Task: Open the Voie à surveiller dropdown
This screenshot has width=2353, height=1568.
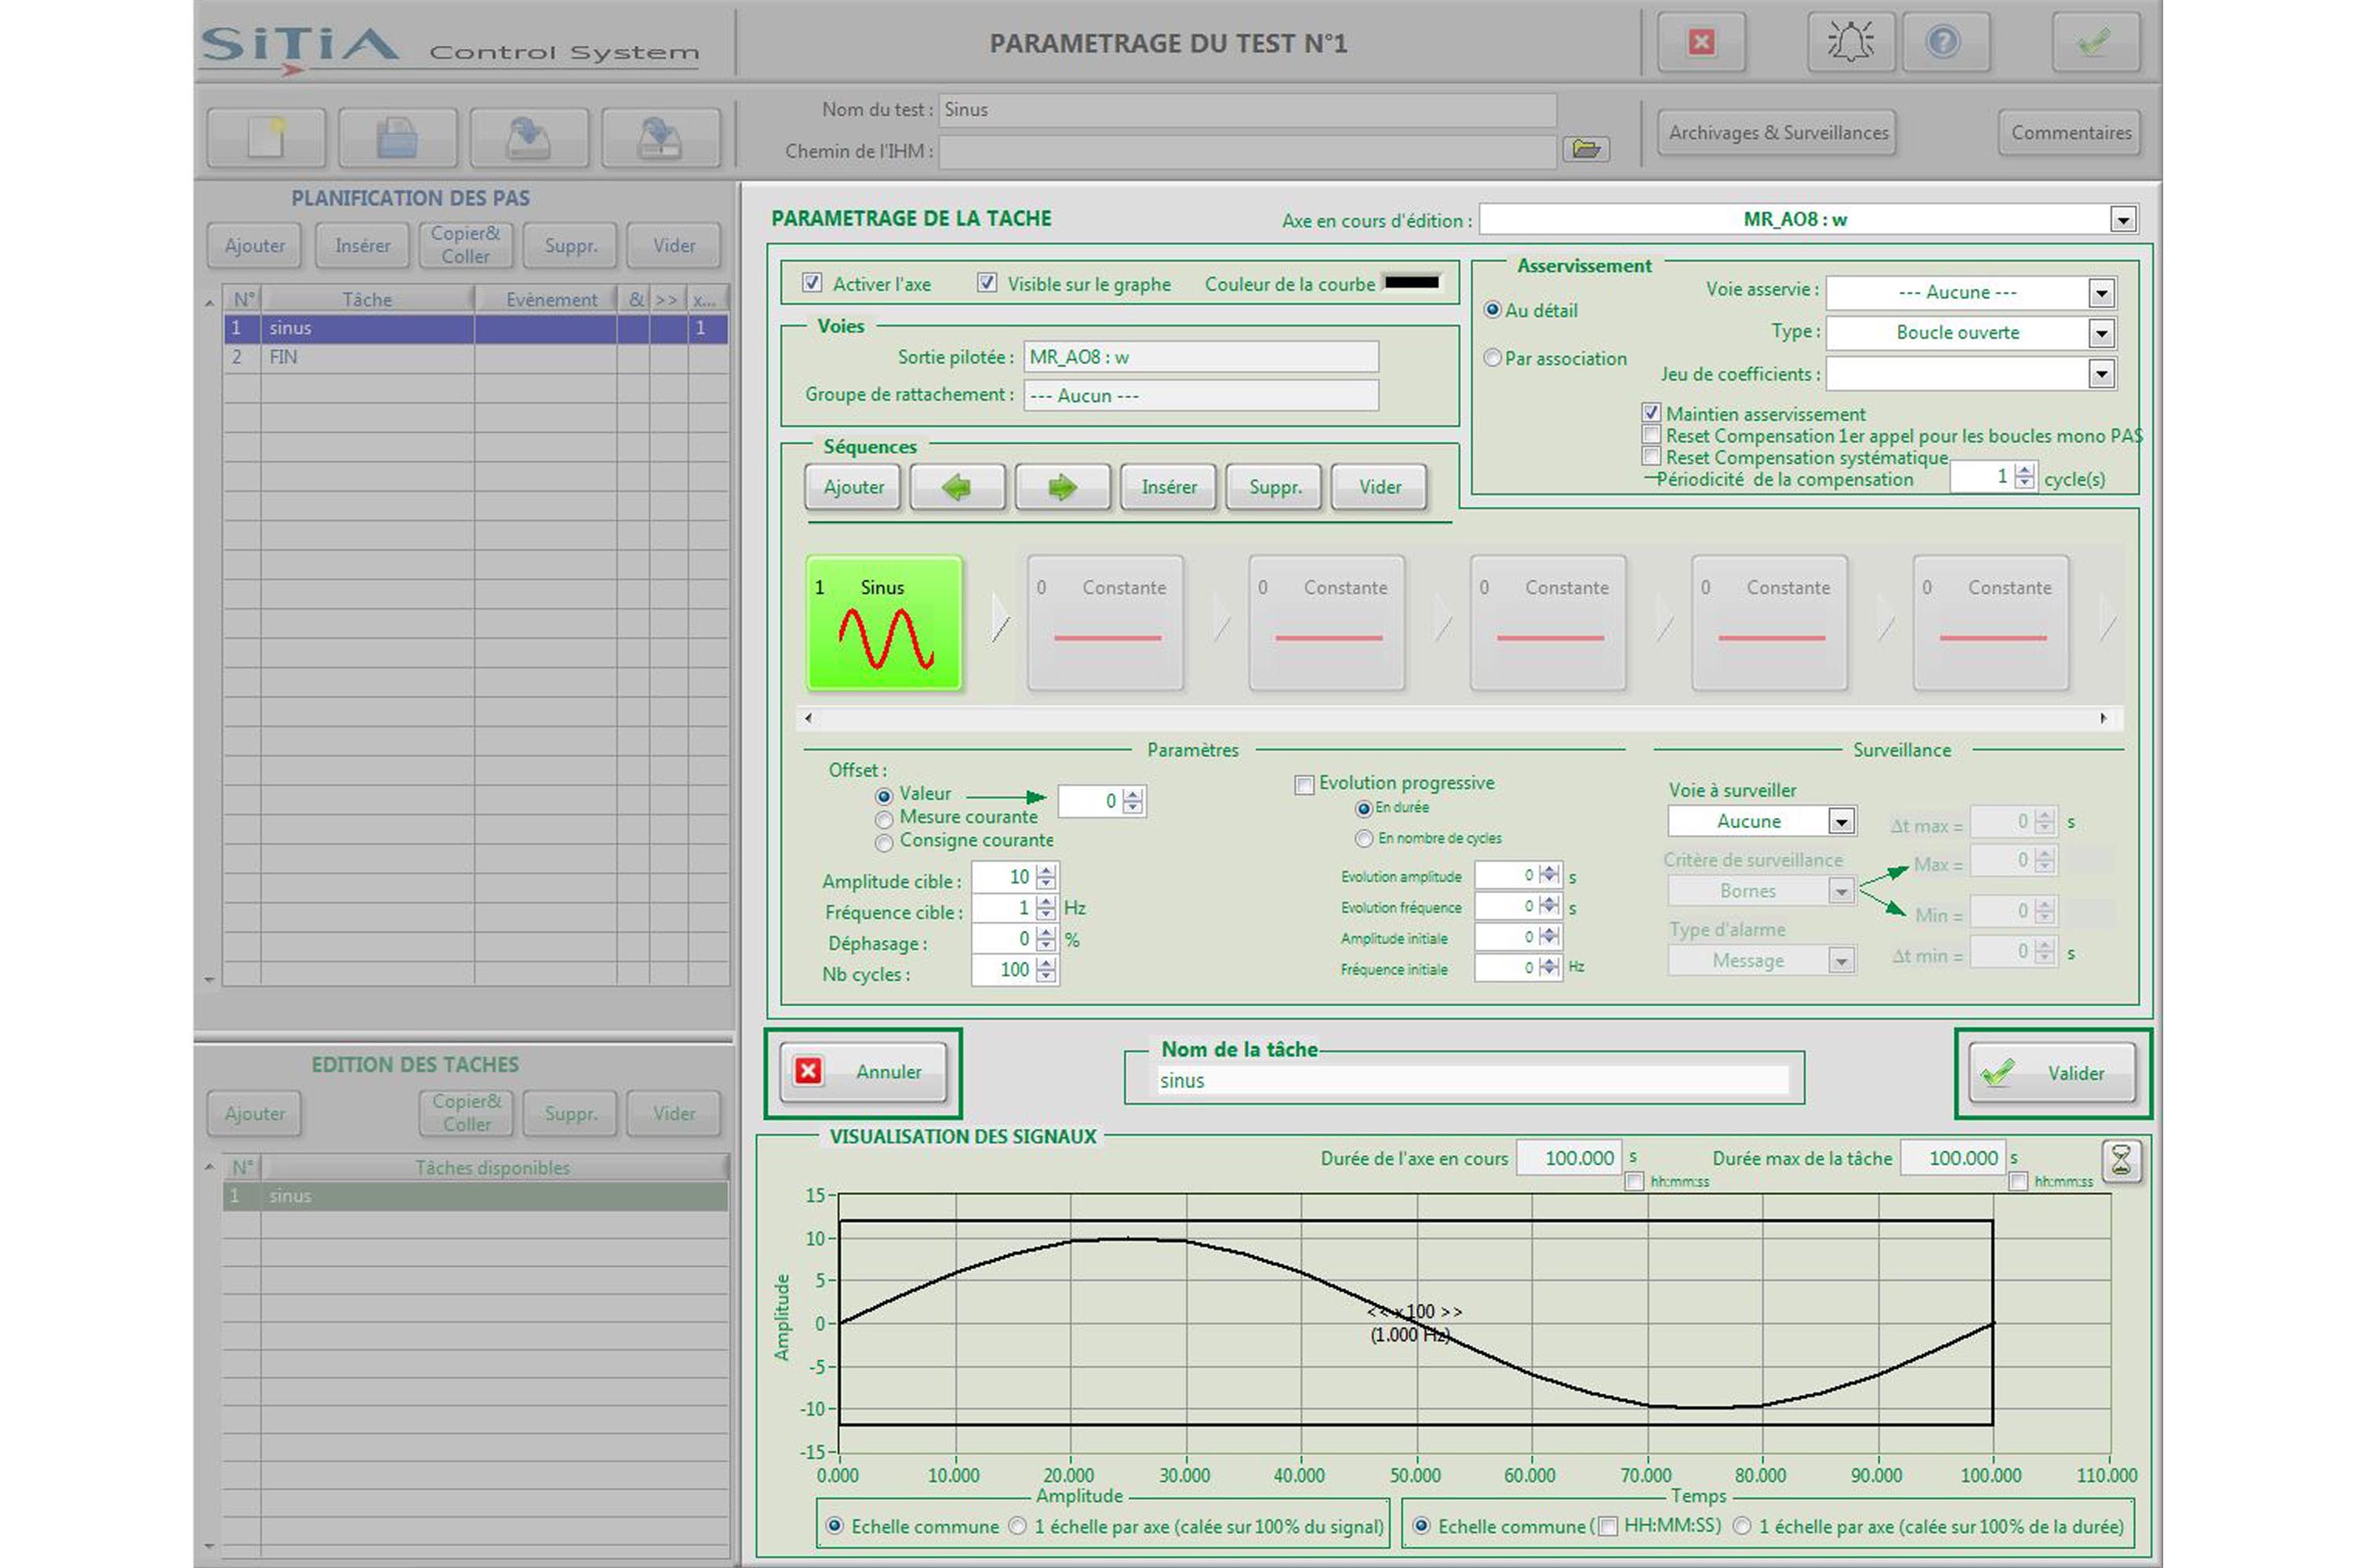Action: 1841,821
